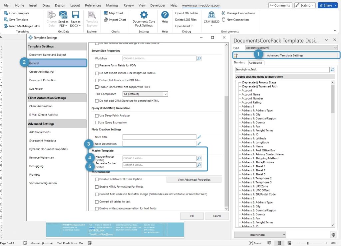Enable Use Deep Fetch Analyzer
Image resolution: width=341 pixels, height=246 pixels.
(x=97, y=116)
